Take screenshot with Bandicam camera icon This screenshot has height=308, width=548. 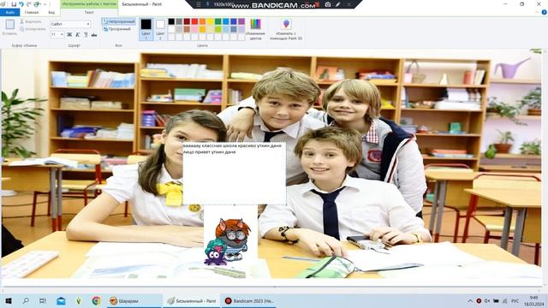pyautogui.click(x=328, y=4)
